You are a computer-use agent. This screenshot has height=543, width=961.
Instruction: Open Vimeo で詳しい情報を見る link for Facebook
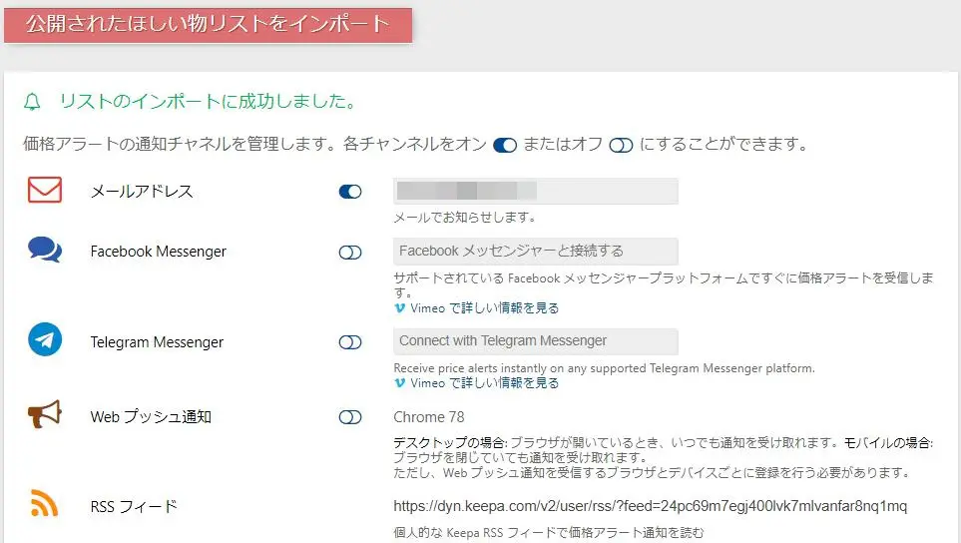pos(484,308)
